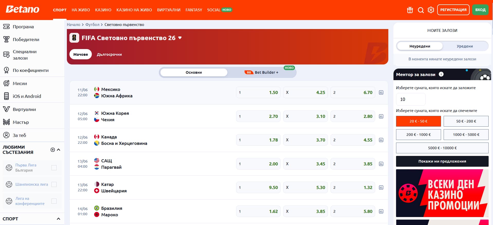Screen dimensions: 493x225
Task: Open statistics icon for Мексико vs Южна Африка
Action: click(x=381, y=92)
